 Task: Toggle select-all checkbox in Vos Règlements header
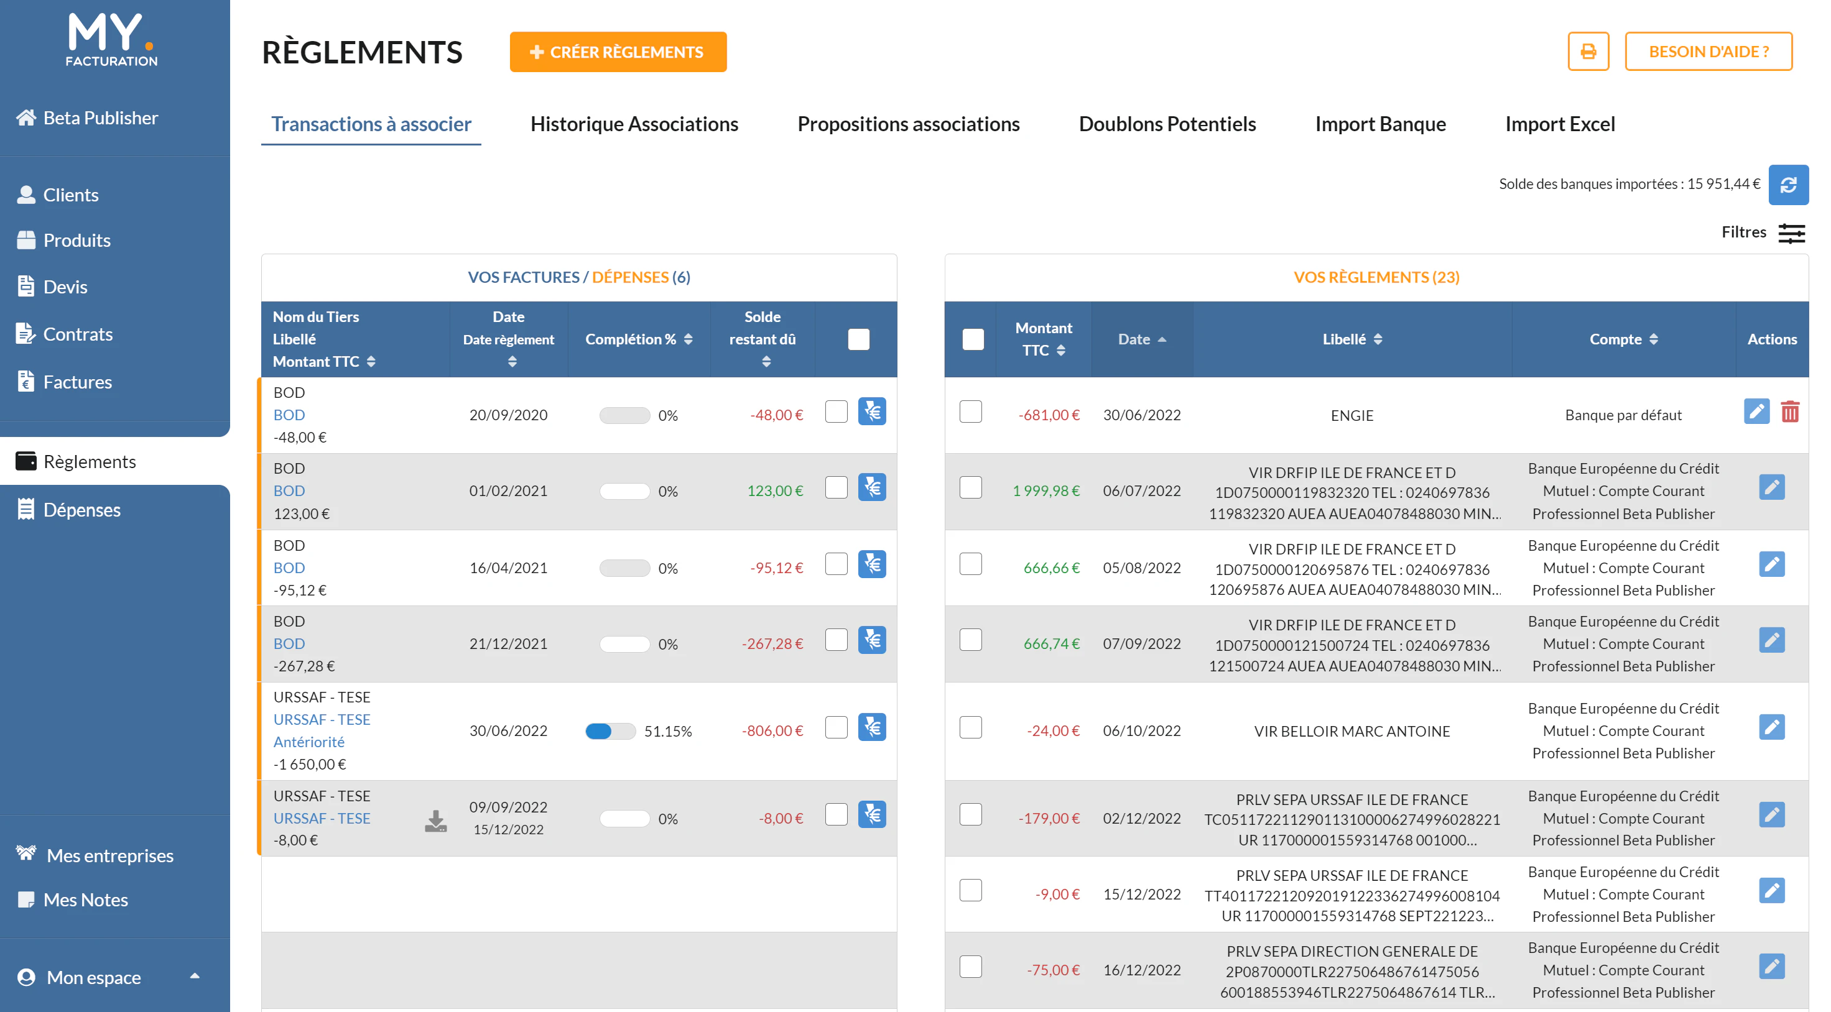click(x=973, y=339)
